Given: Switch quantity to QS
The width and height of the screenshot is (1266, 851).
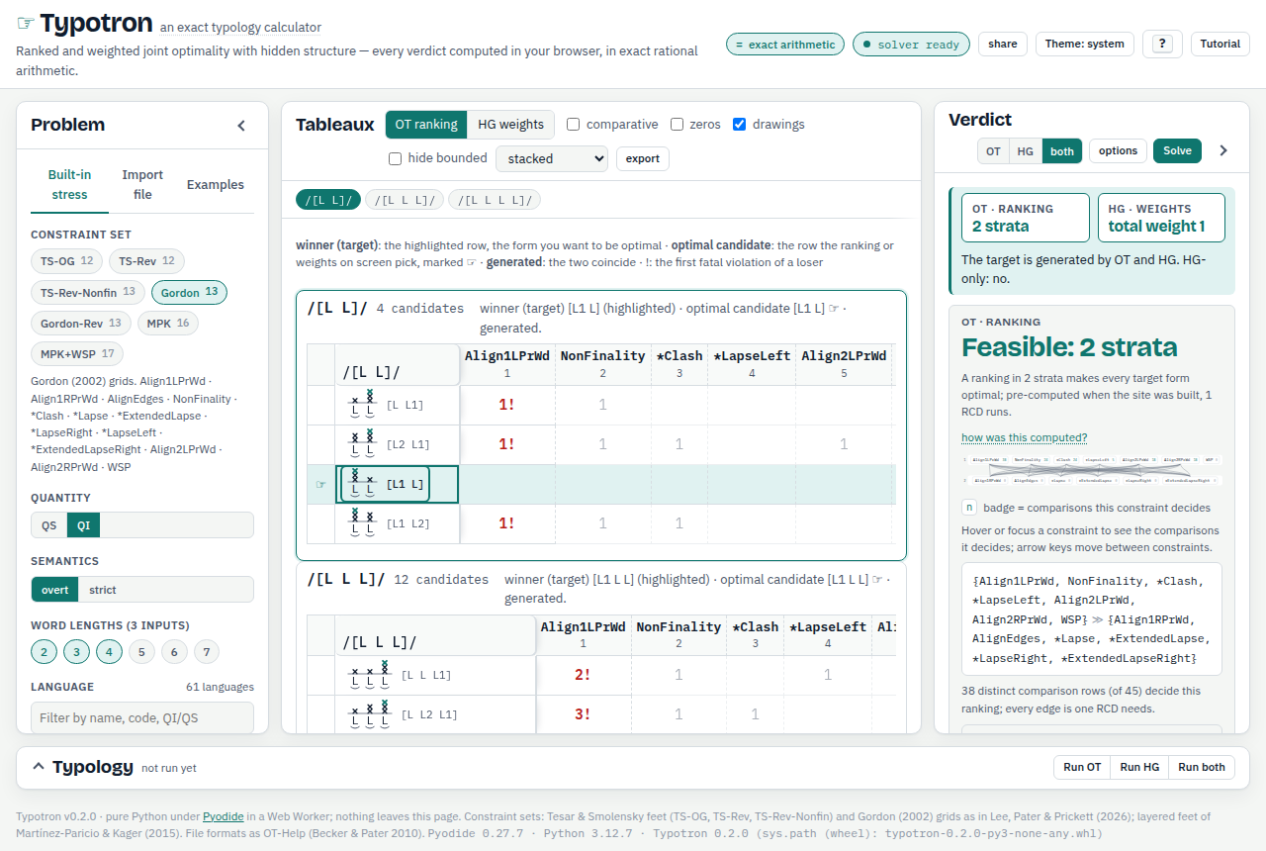Looking at the screenshot, I should pyautogui.click(x=49, y=525).
